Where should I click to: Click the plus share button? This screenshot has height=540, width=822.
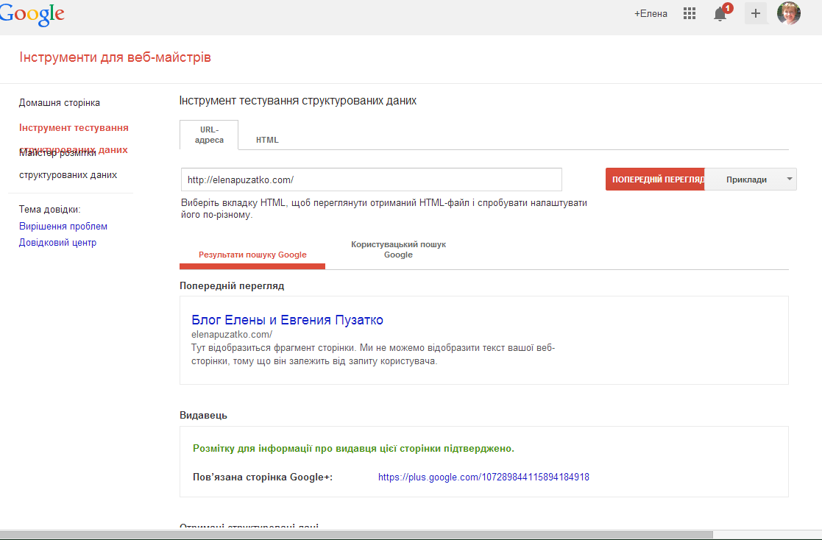[756, 14]
